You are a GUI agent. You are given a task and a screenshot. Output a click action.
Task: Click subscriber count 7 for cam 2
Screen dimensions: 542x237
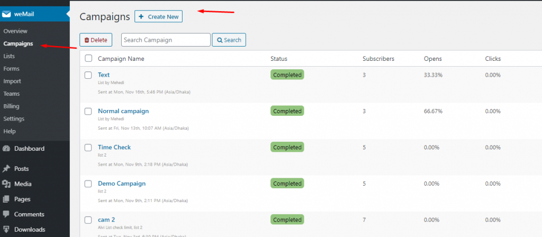364,220
